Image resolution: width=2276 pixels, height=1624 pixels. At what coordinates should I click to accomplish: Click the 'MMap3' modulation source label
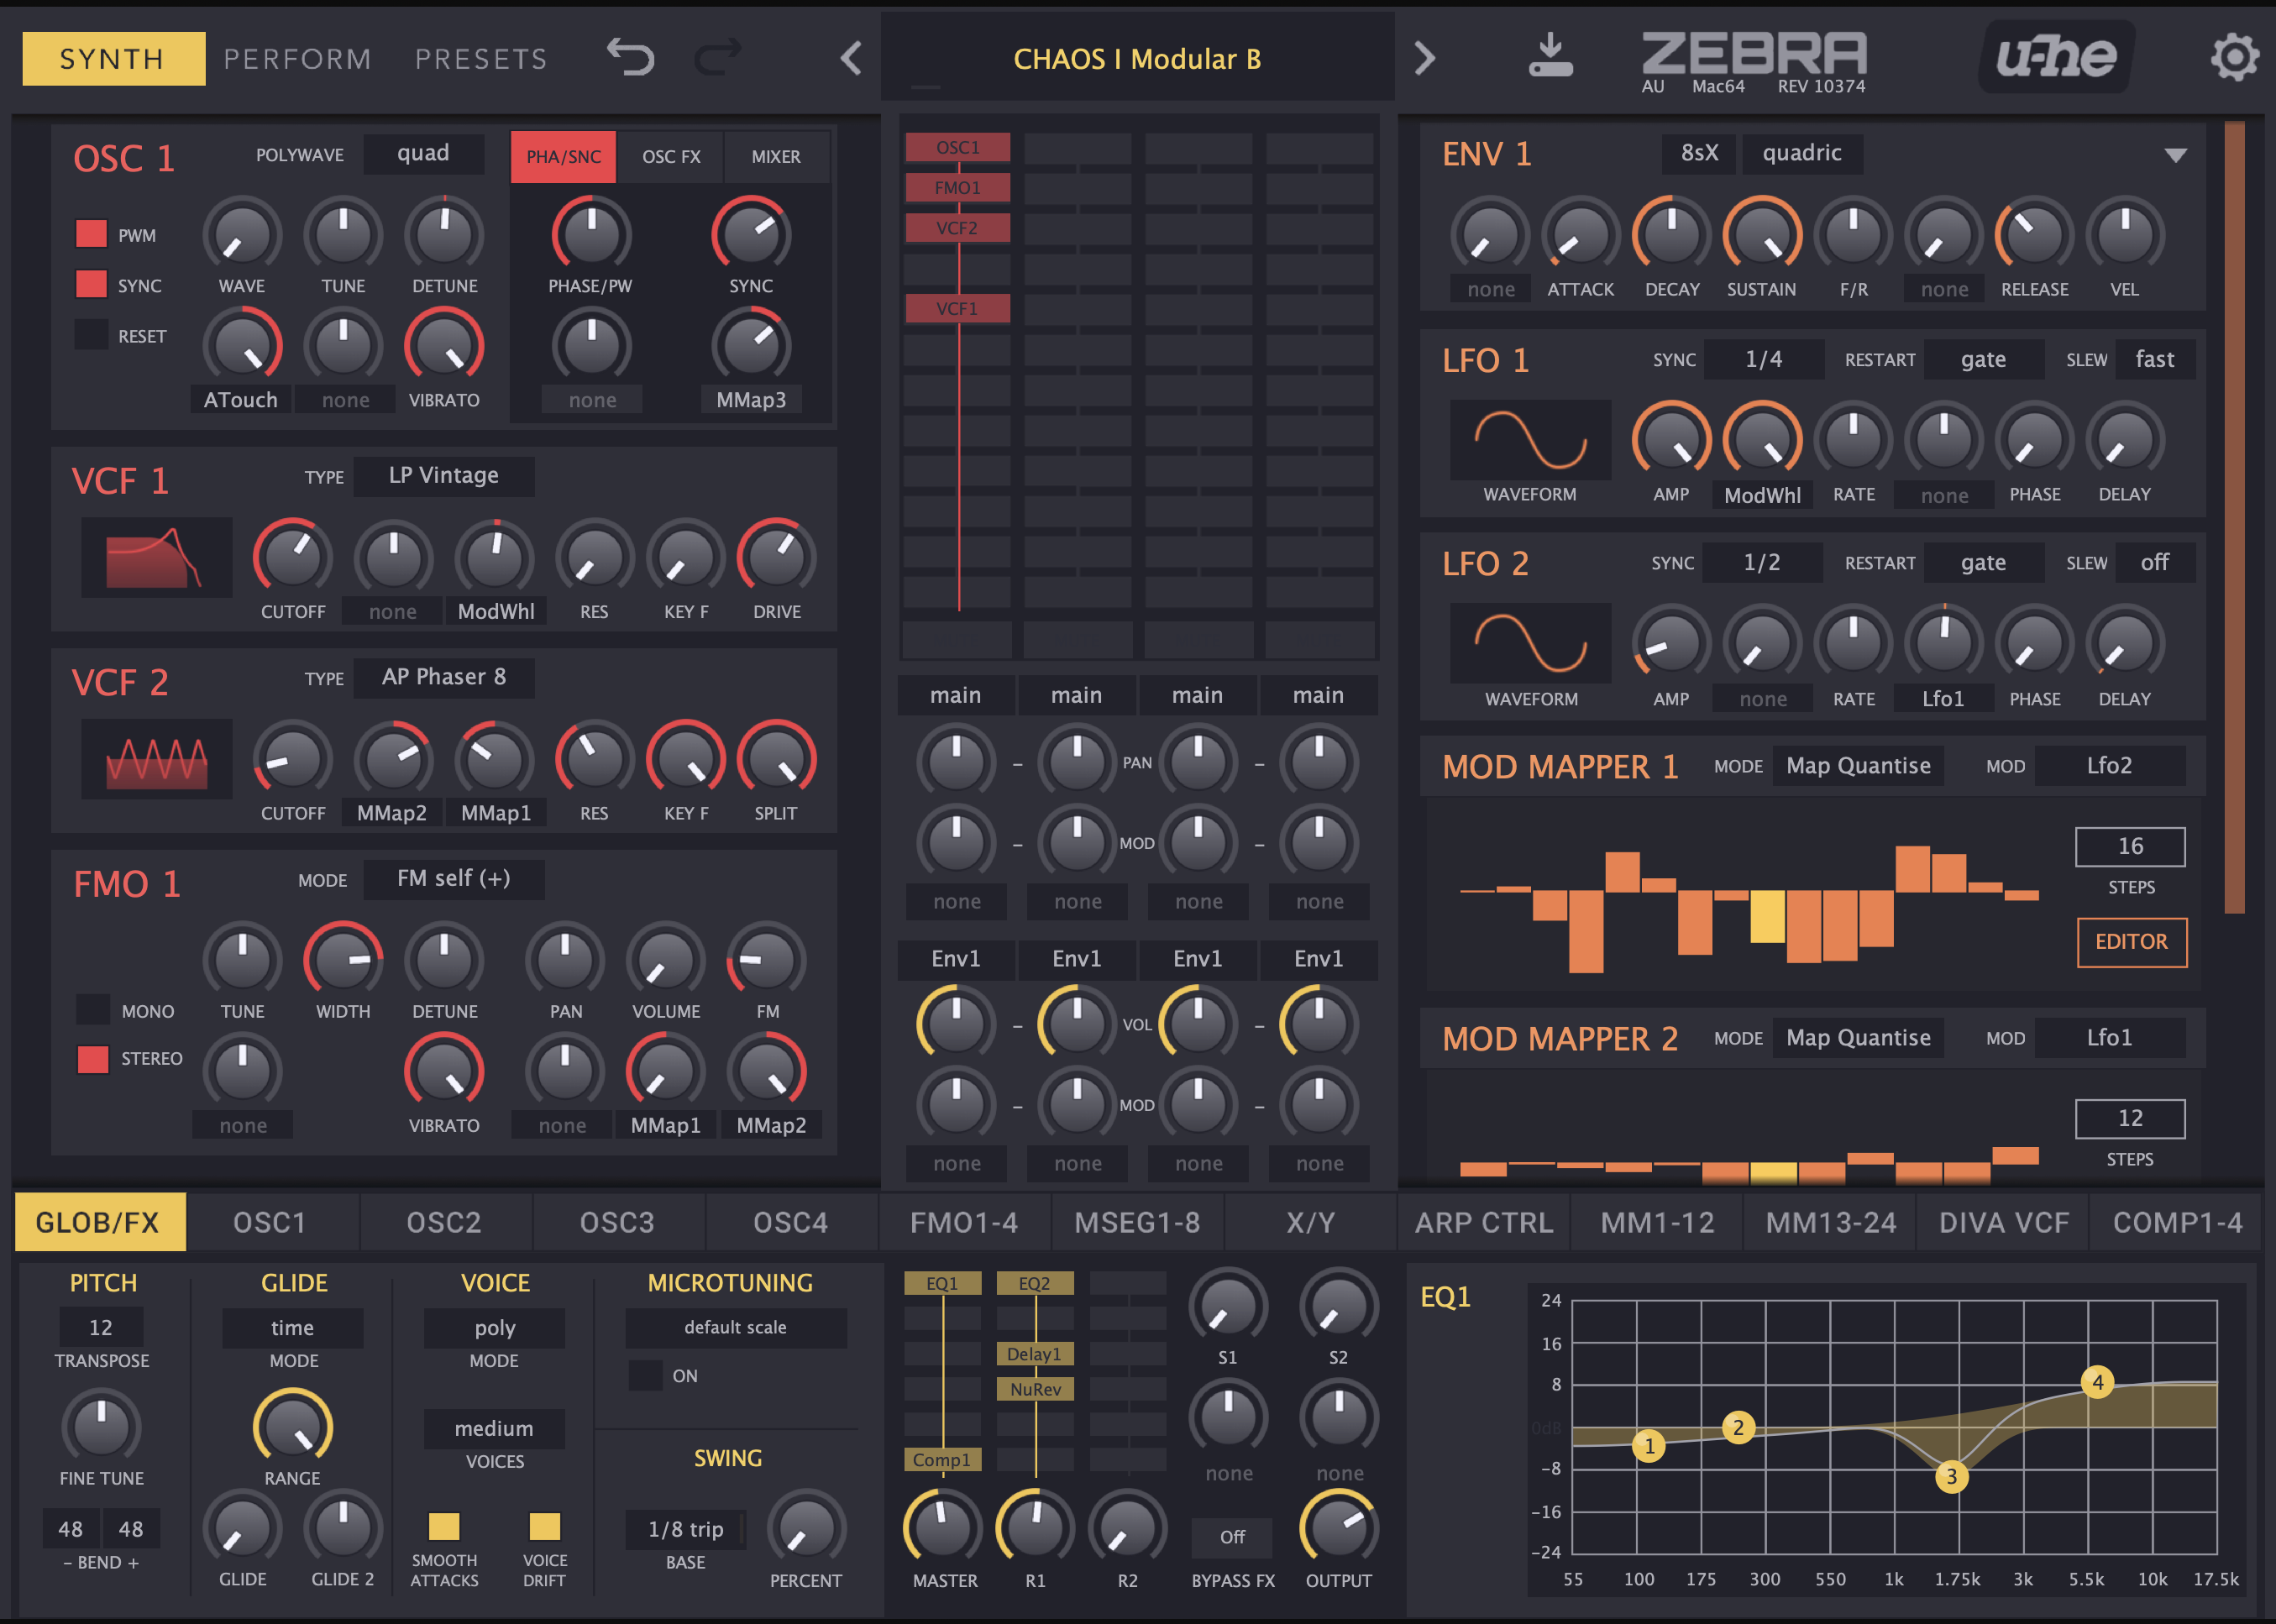point(751,400)
